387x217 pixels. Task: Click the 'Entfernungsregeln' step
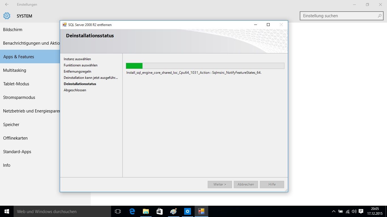click(77, 71)
